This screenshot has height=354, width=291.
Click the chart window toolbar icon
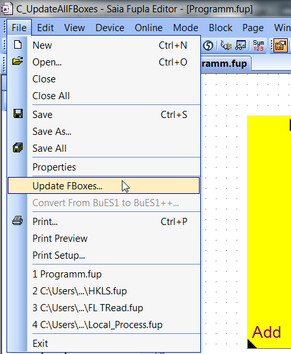click(x=240, y=45)
